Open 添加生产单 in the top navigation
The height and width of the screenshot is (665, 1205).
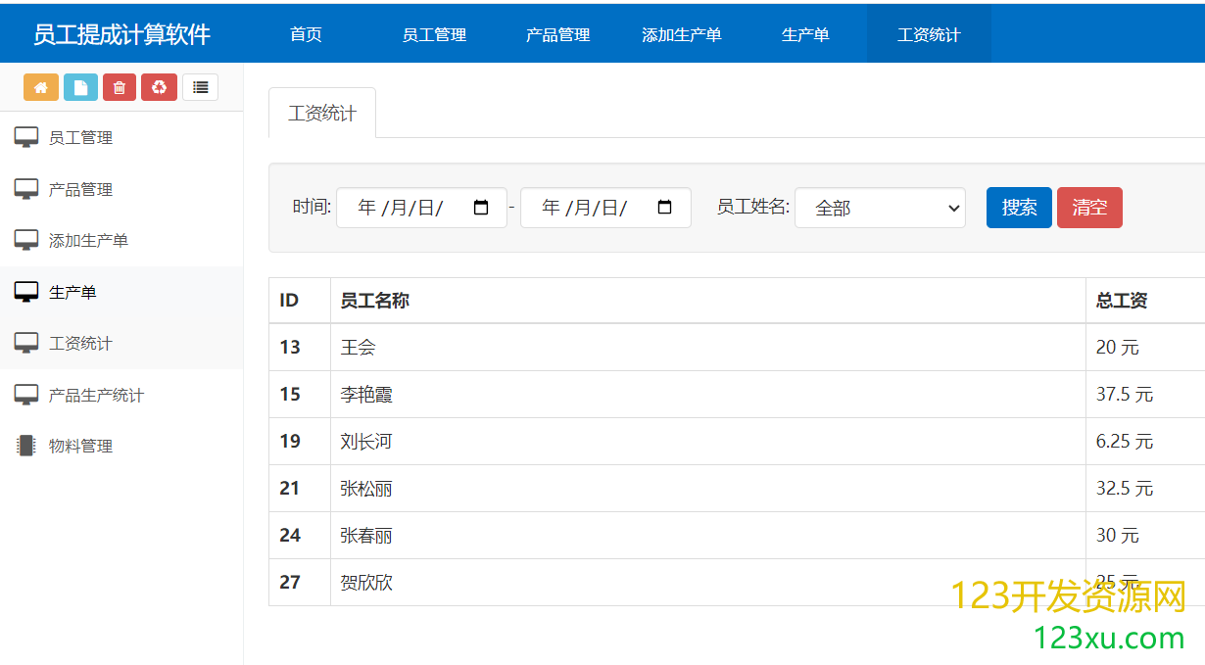pos(681,34)
